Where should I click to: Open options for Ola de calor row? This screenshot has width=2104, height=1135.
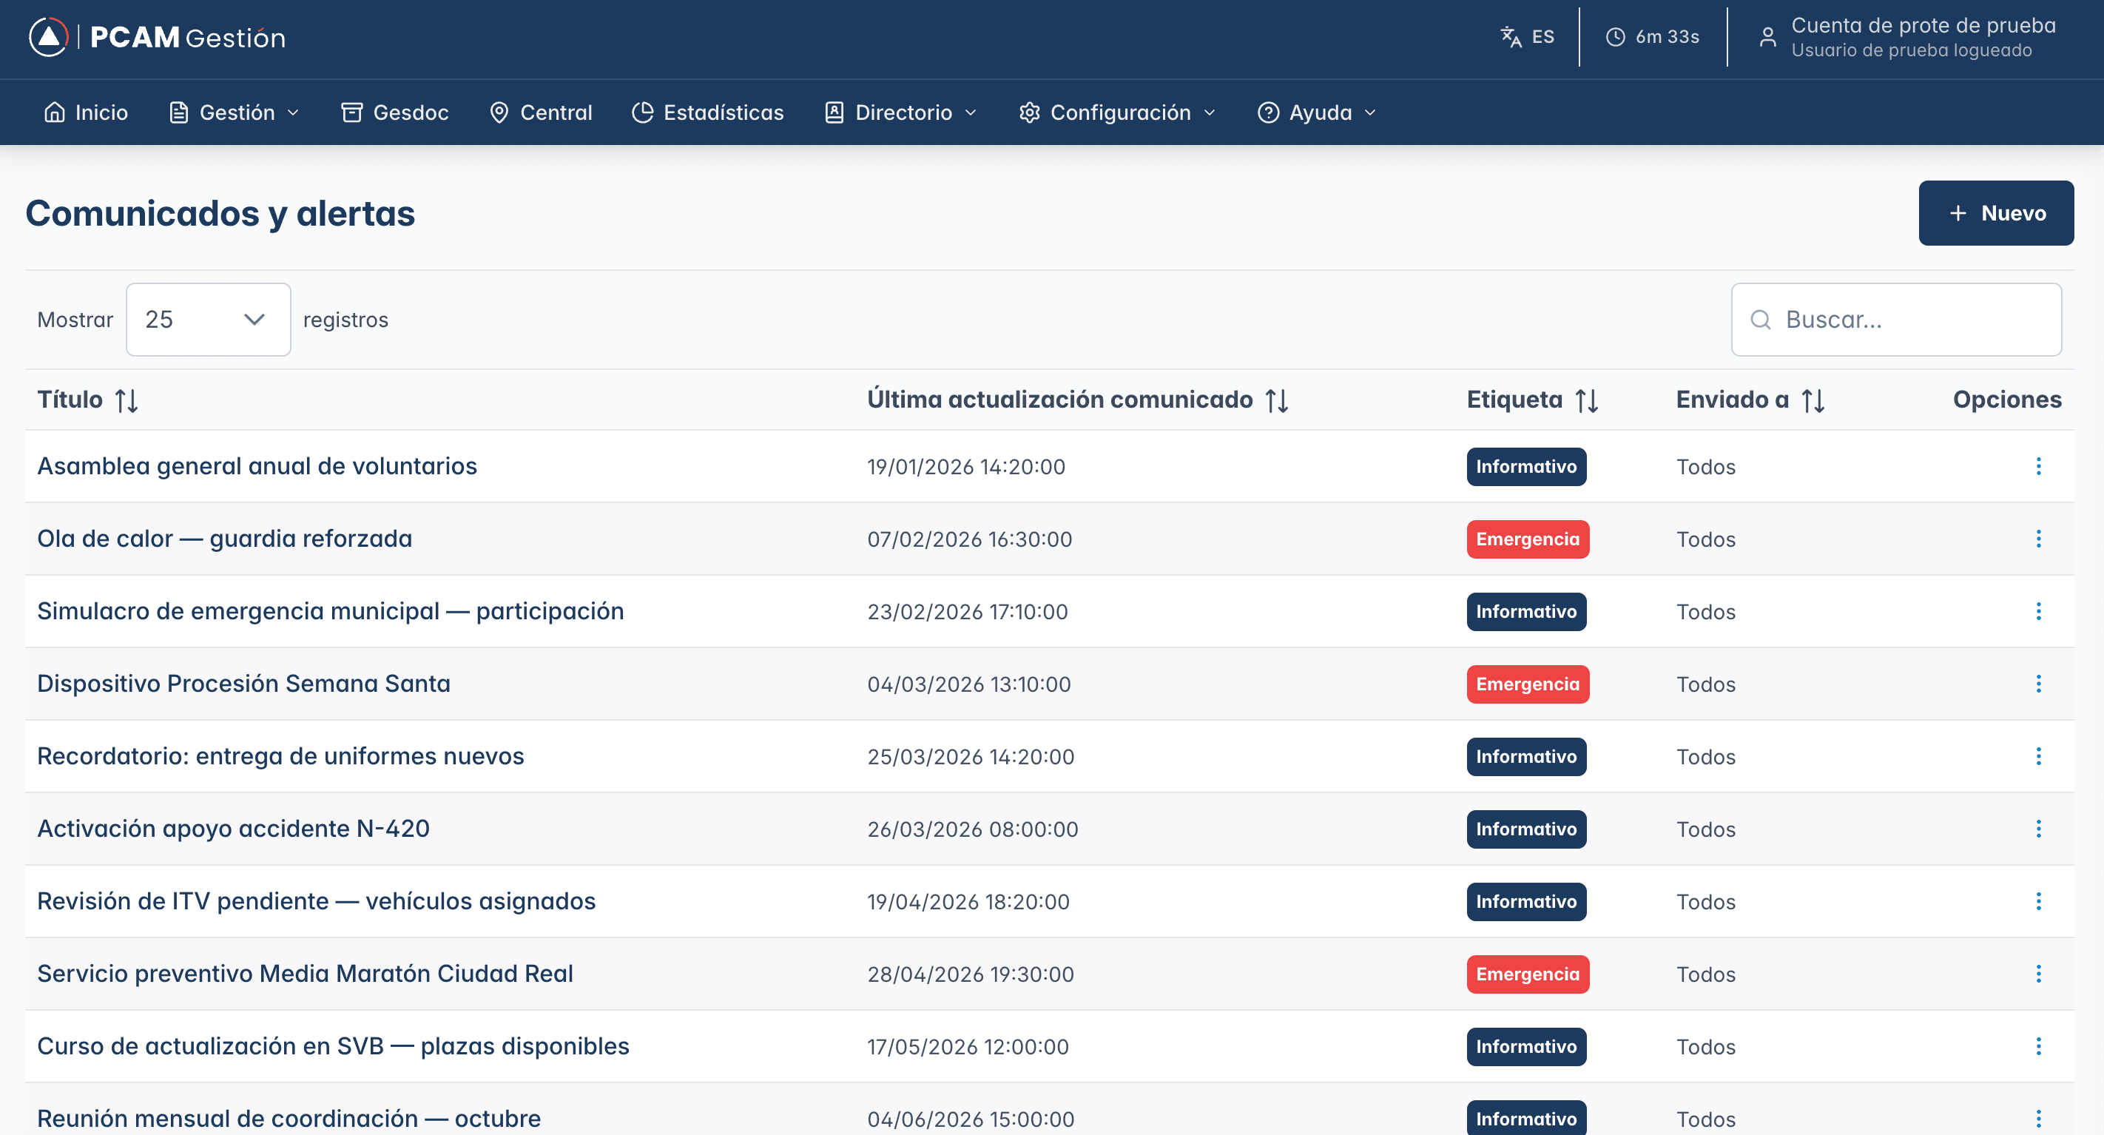pyautogui.click(x=2038, y=539)
